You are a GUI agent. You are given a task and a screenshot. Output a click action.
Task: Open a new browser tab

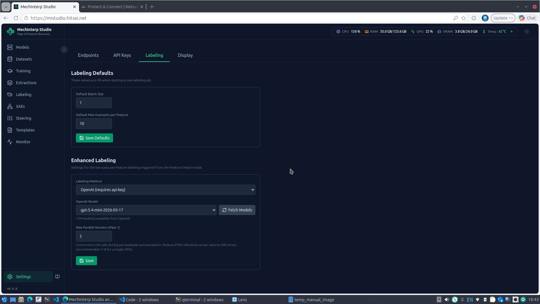(152, 7)
